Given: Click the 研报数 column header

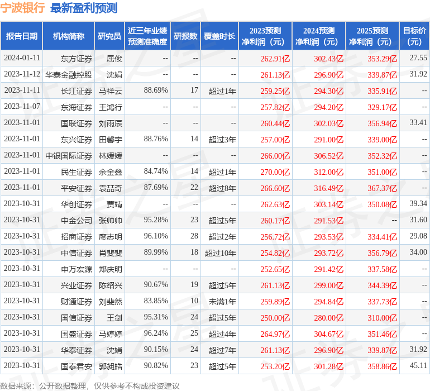Looking at the screenshot, I should coord(185,36).
